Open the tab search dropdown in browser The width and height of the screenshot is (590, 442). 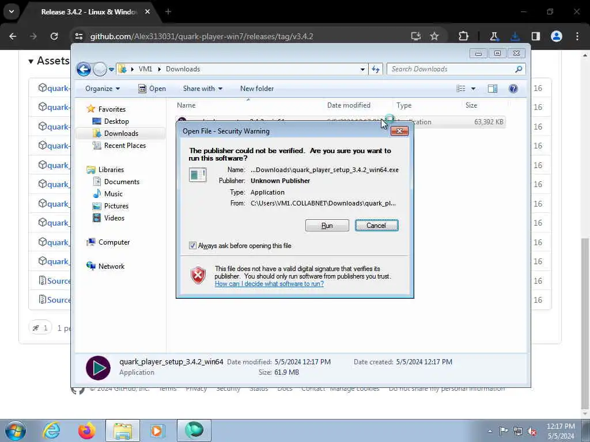(12, 12)
